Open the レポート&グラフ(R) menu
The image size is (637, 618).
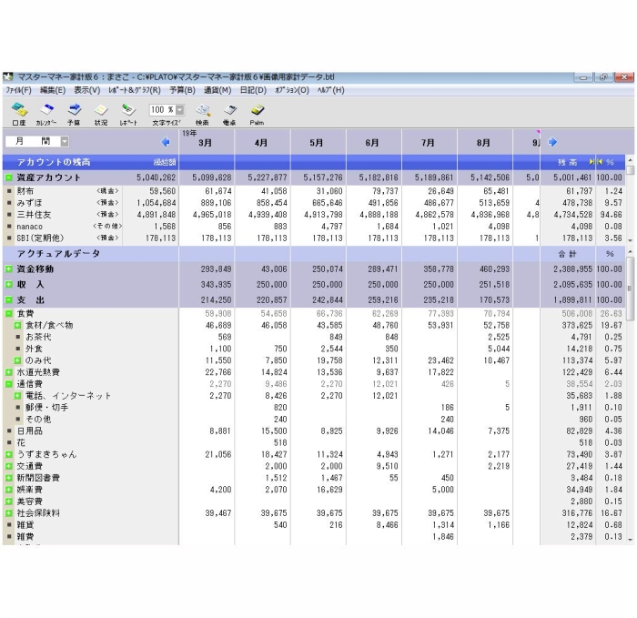click(x=135, y=90)
